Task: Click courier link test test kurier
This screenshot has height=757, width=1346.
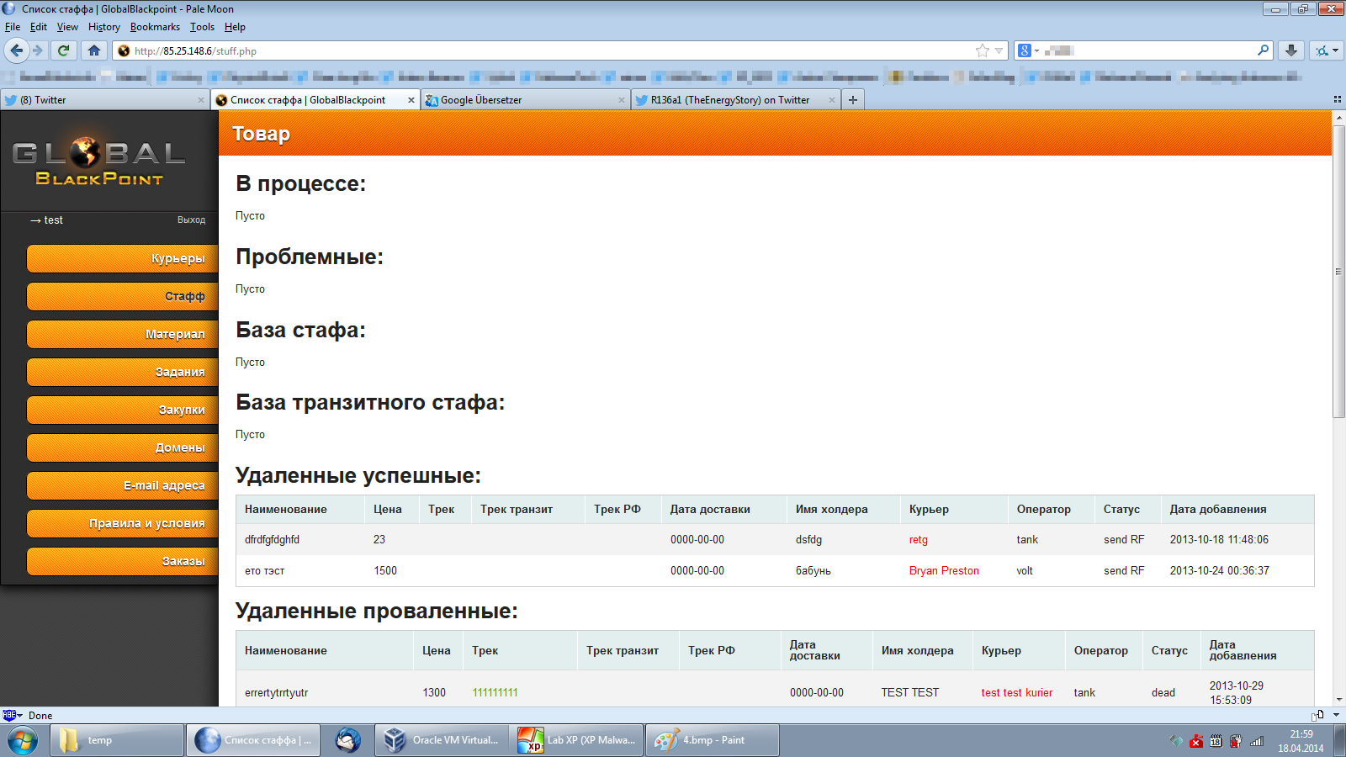Action: (x=1016, y=693)
